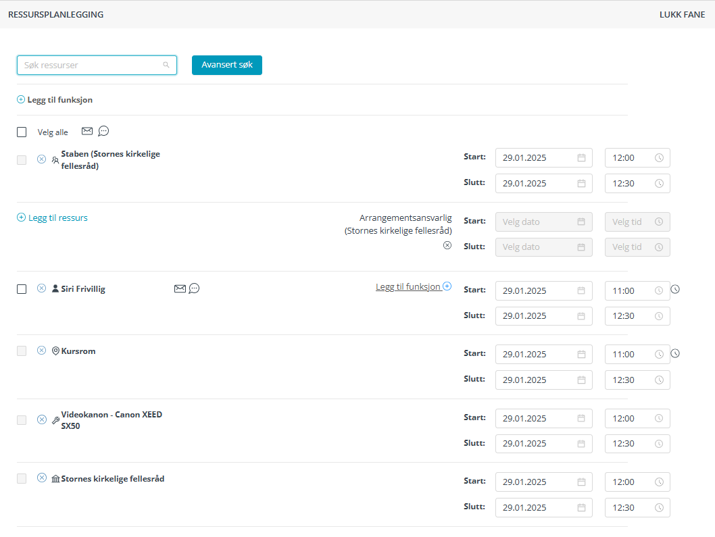Remove the Kursrom resource via X icon

[x=41, y=351]
